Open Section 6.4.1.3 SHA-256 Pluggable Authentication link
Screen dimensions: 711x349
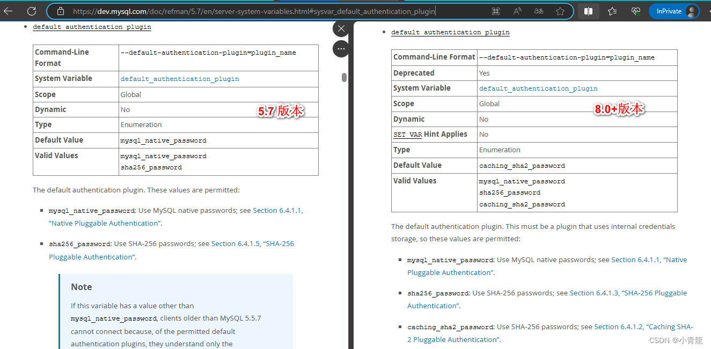pyautogui.click(x=547, y=299)
